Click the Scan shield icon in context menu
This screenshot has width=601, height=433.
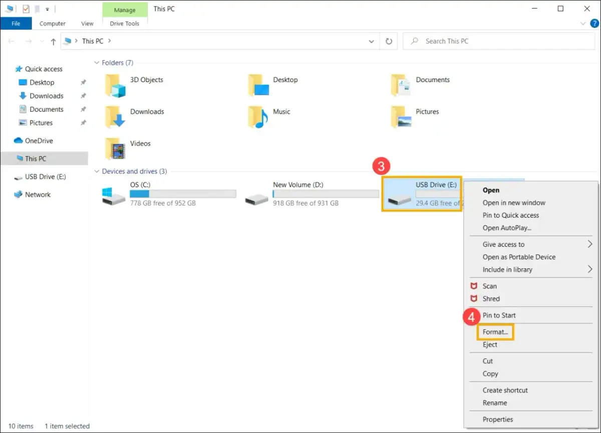[475, 286]
